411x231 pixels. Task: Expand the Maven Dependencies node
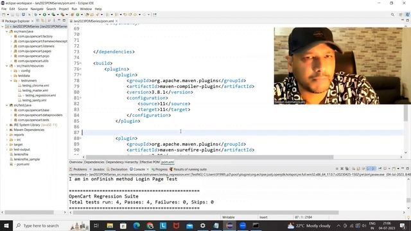pos(7,130)
